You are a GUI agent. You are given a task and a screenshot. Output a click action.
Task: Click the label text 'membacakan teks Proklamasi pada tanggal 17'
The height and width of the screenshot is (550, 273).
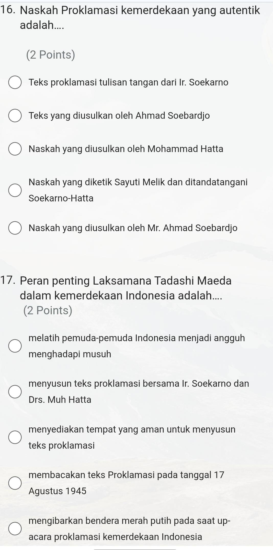pyautogui.click(x=126, y=475)
